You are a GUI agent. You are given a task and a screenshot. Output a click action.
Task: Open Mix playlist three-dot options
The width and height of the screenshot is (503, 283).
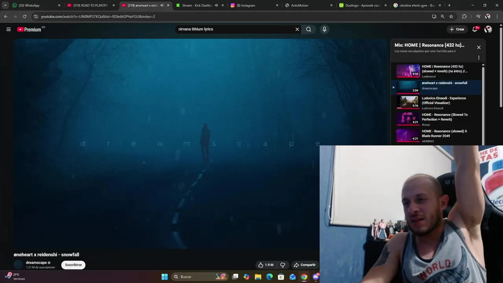tap(479, 57)
